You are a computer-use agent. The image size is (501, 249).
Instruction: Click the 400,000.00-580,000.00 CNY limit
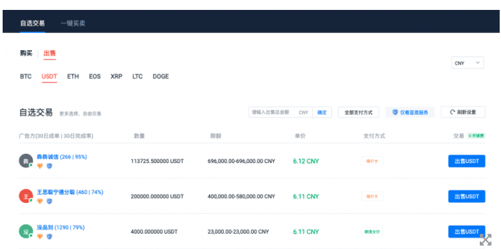coord(241,196)
